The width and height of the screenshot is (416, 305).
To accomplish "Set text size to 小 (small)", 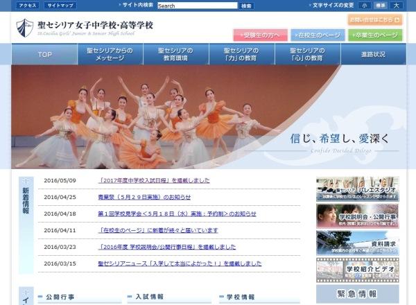I will pos(364,6).
